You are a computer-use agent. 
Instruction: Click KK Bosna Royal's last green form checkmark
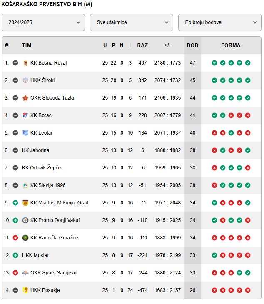[x=248, y=63]
